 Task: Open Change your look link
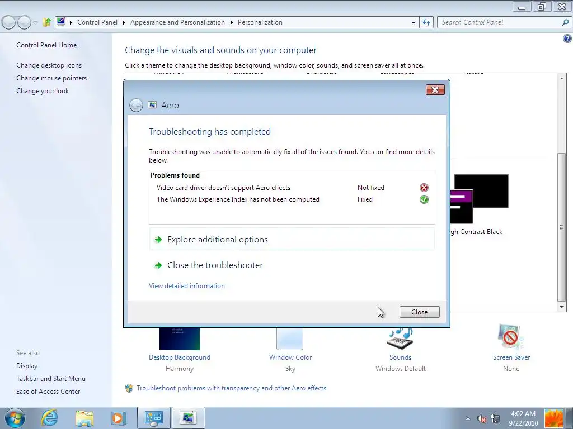[x=43, y=91]
